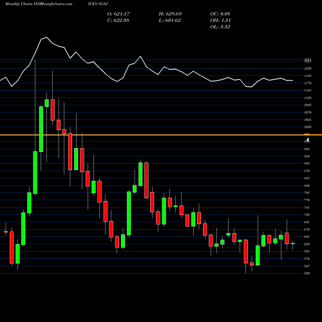This screenshot has width=322, height=322.
Task: Click the '595' price axis label
Action: pyautogui.click(x=307, y=251)
